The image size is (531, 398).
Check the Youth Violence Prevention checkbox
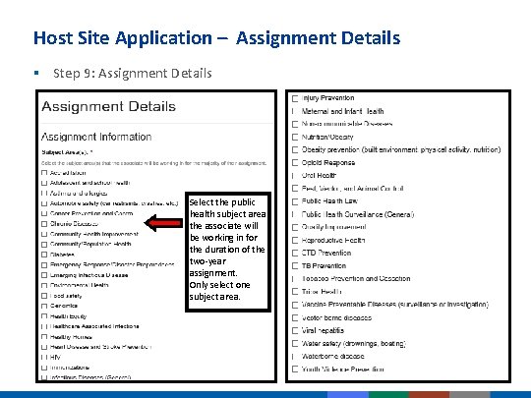click(295, 370)
